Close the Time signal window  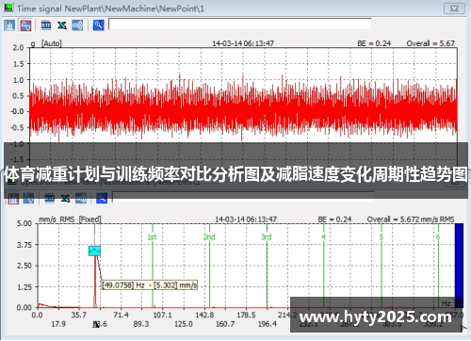tap(454, 8)
